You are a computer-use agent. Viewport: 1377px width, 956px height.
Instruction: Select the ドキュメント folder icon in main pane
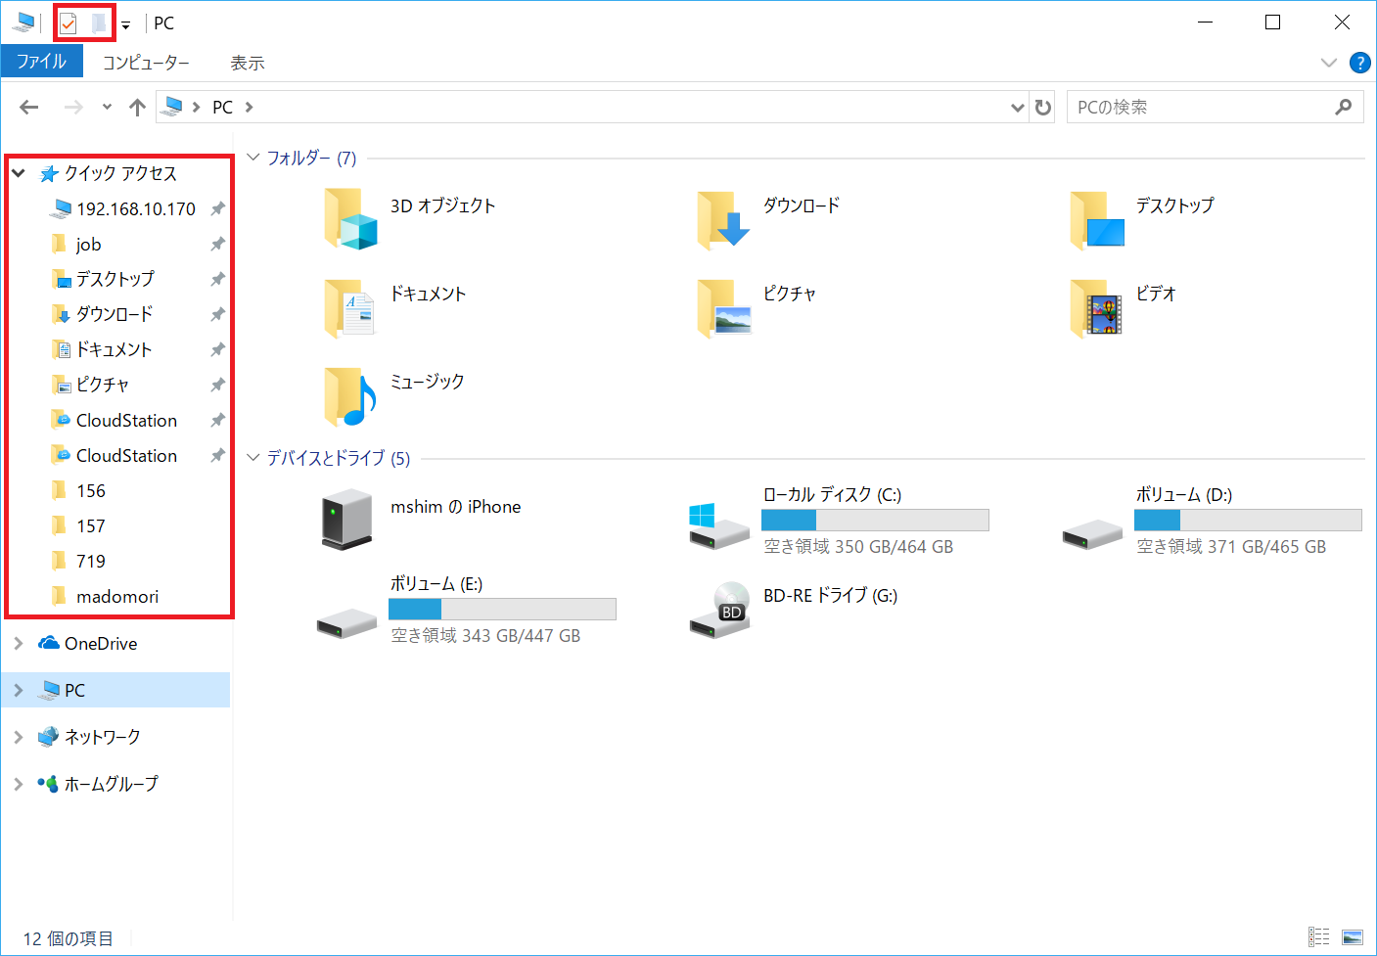pyautogui.click(x=349, y=307)
